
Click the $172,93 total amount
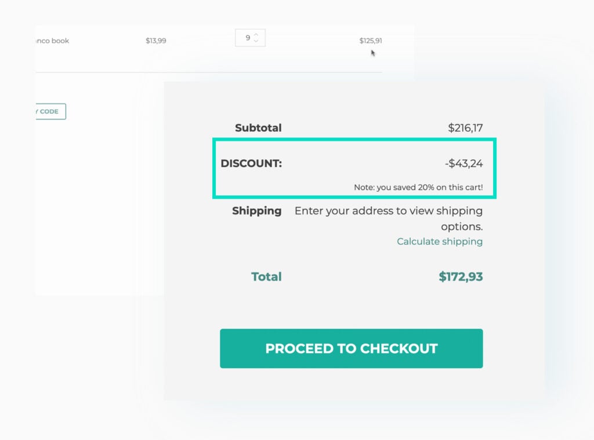coord(461,277)
